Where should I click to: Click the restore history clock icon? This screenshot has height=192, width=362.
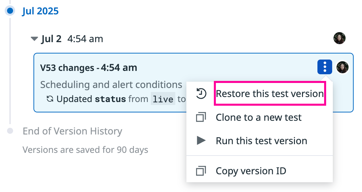pos(201,94)
